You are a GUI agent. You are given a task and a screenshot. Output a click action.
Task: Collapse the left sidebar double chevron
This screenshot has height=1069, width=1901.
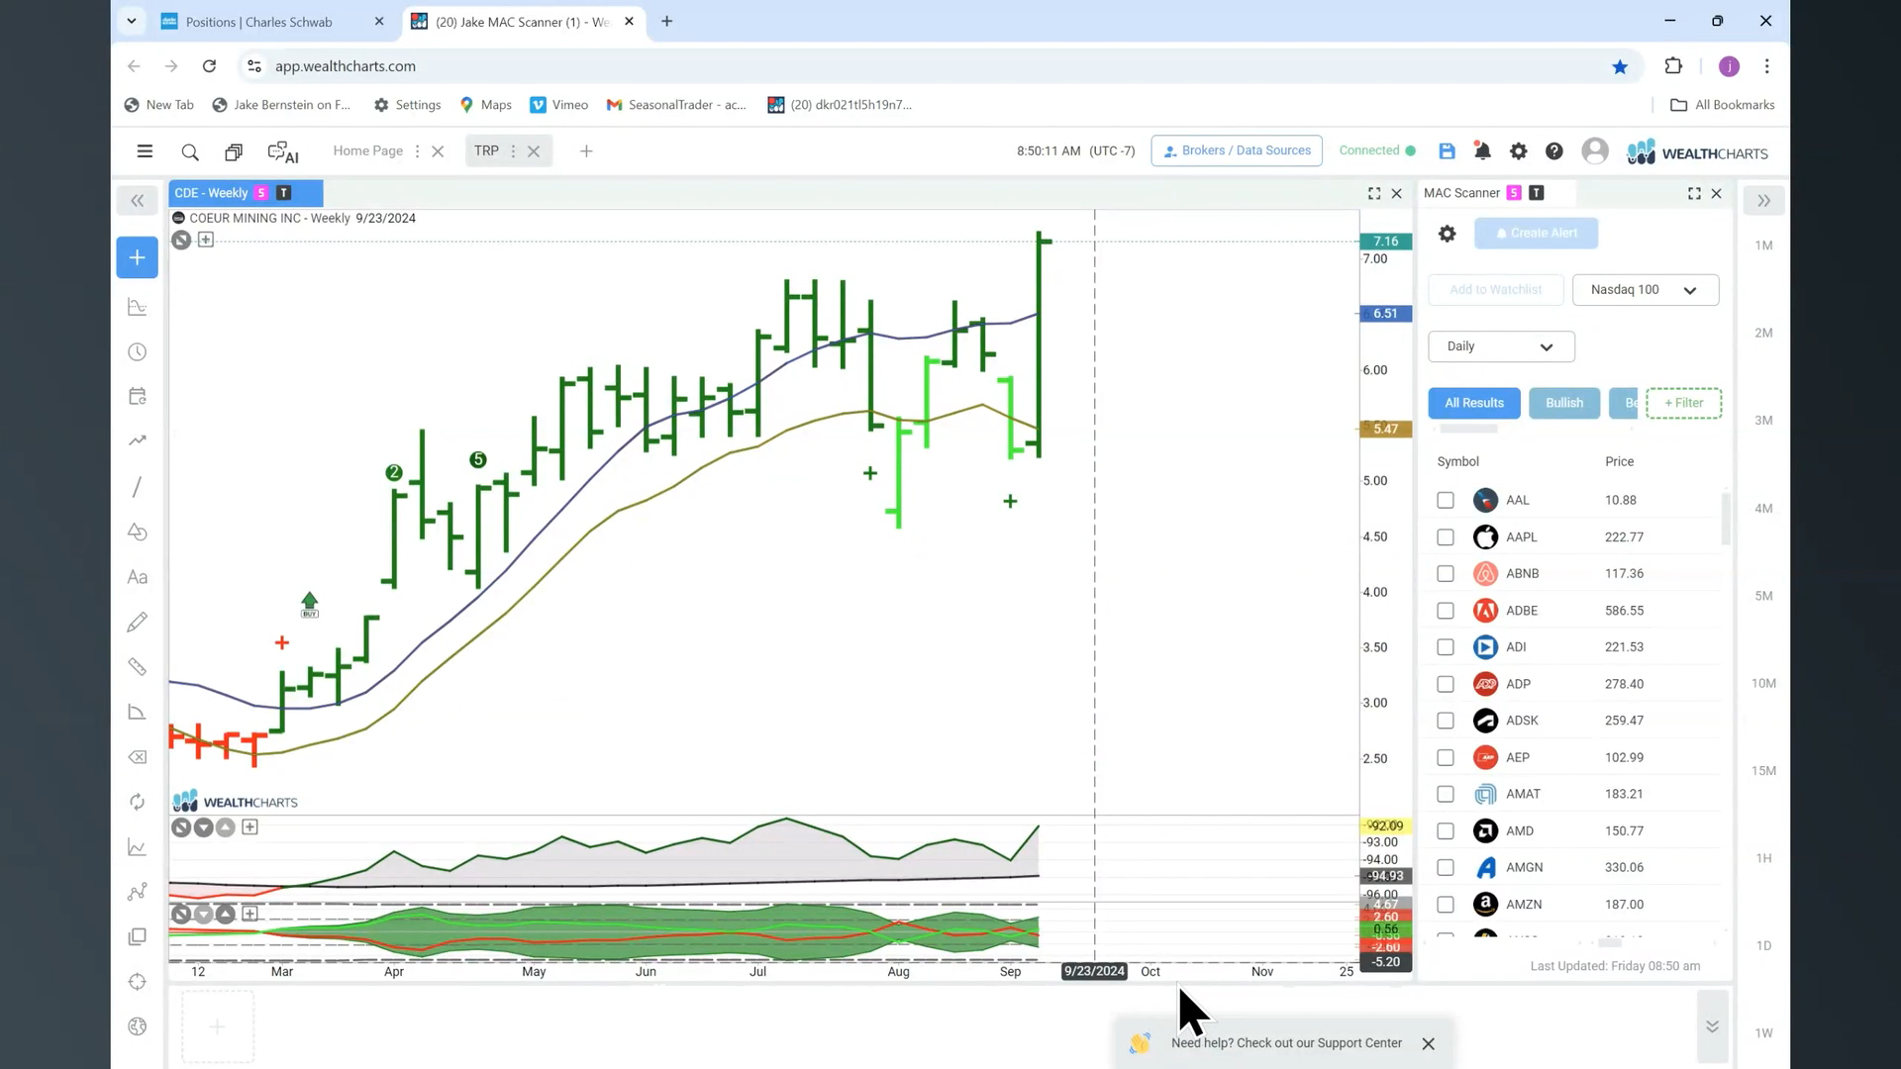click(x=138, y=201)
